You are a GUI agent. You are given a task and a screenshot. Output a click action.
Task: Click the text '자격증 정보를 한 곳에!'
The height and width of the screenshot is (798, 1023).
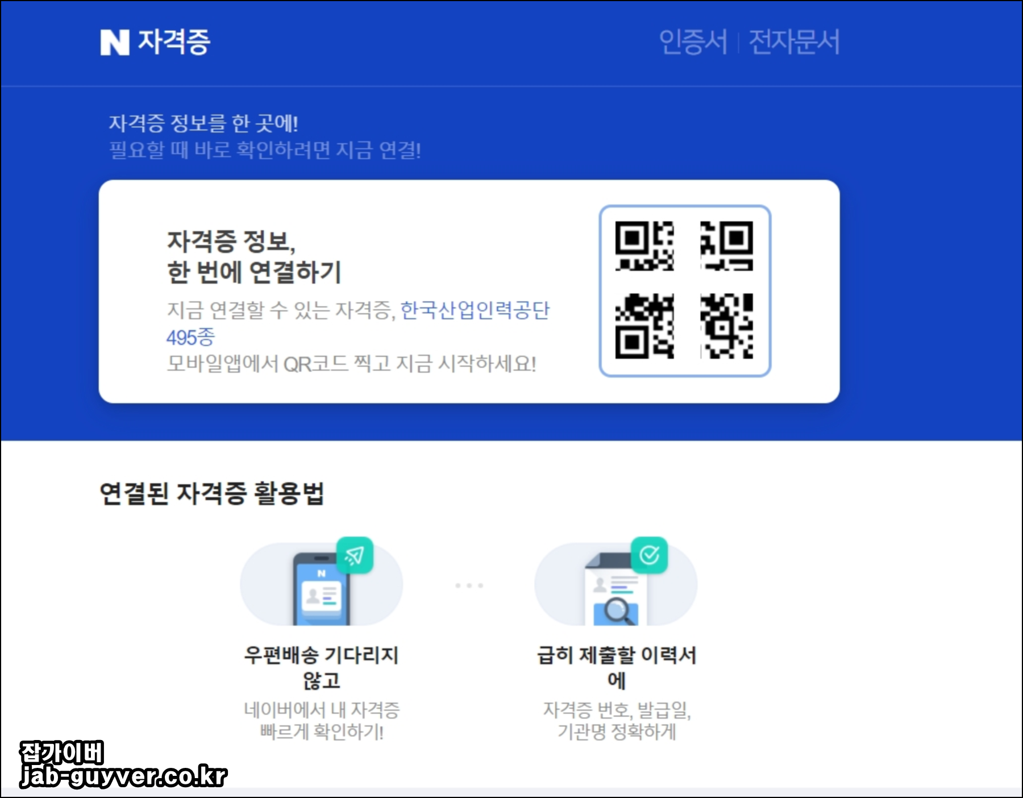point(203,123)
